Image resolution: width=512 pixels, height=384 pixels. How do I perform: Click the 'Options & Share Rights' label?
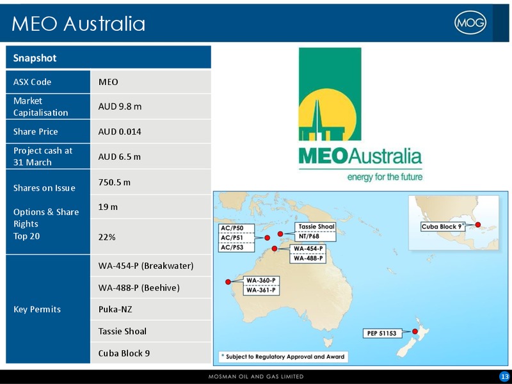[46, 218]
